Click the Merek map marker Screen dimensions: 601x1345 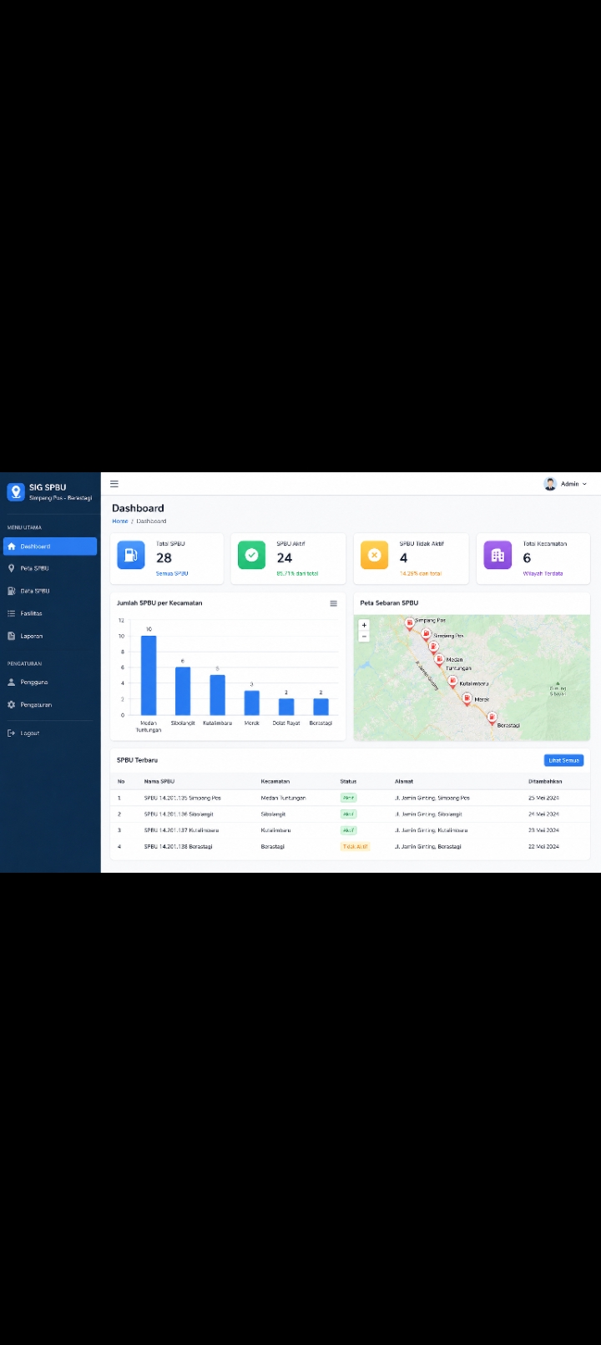[467, 698]
